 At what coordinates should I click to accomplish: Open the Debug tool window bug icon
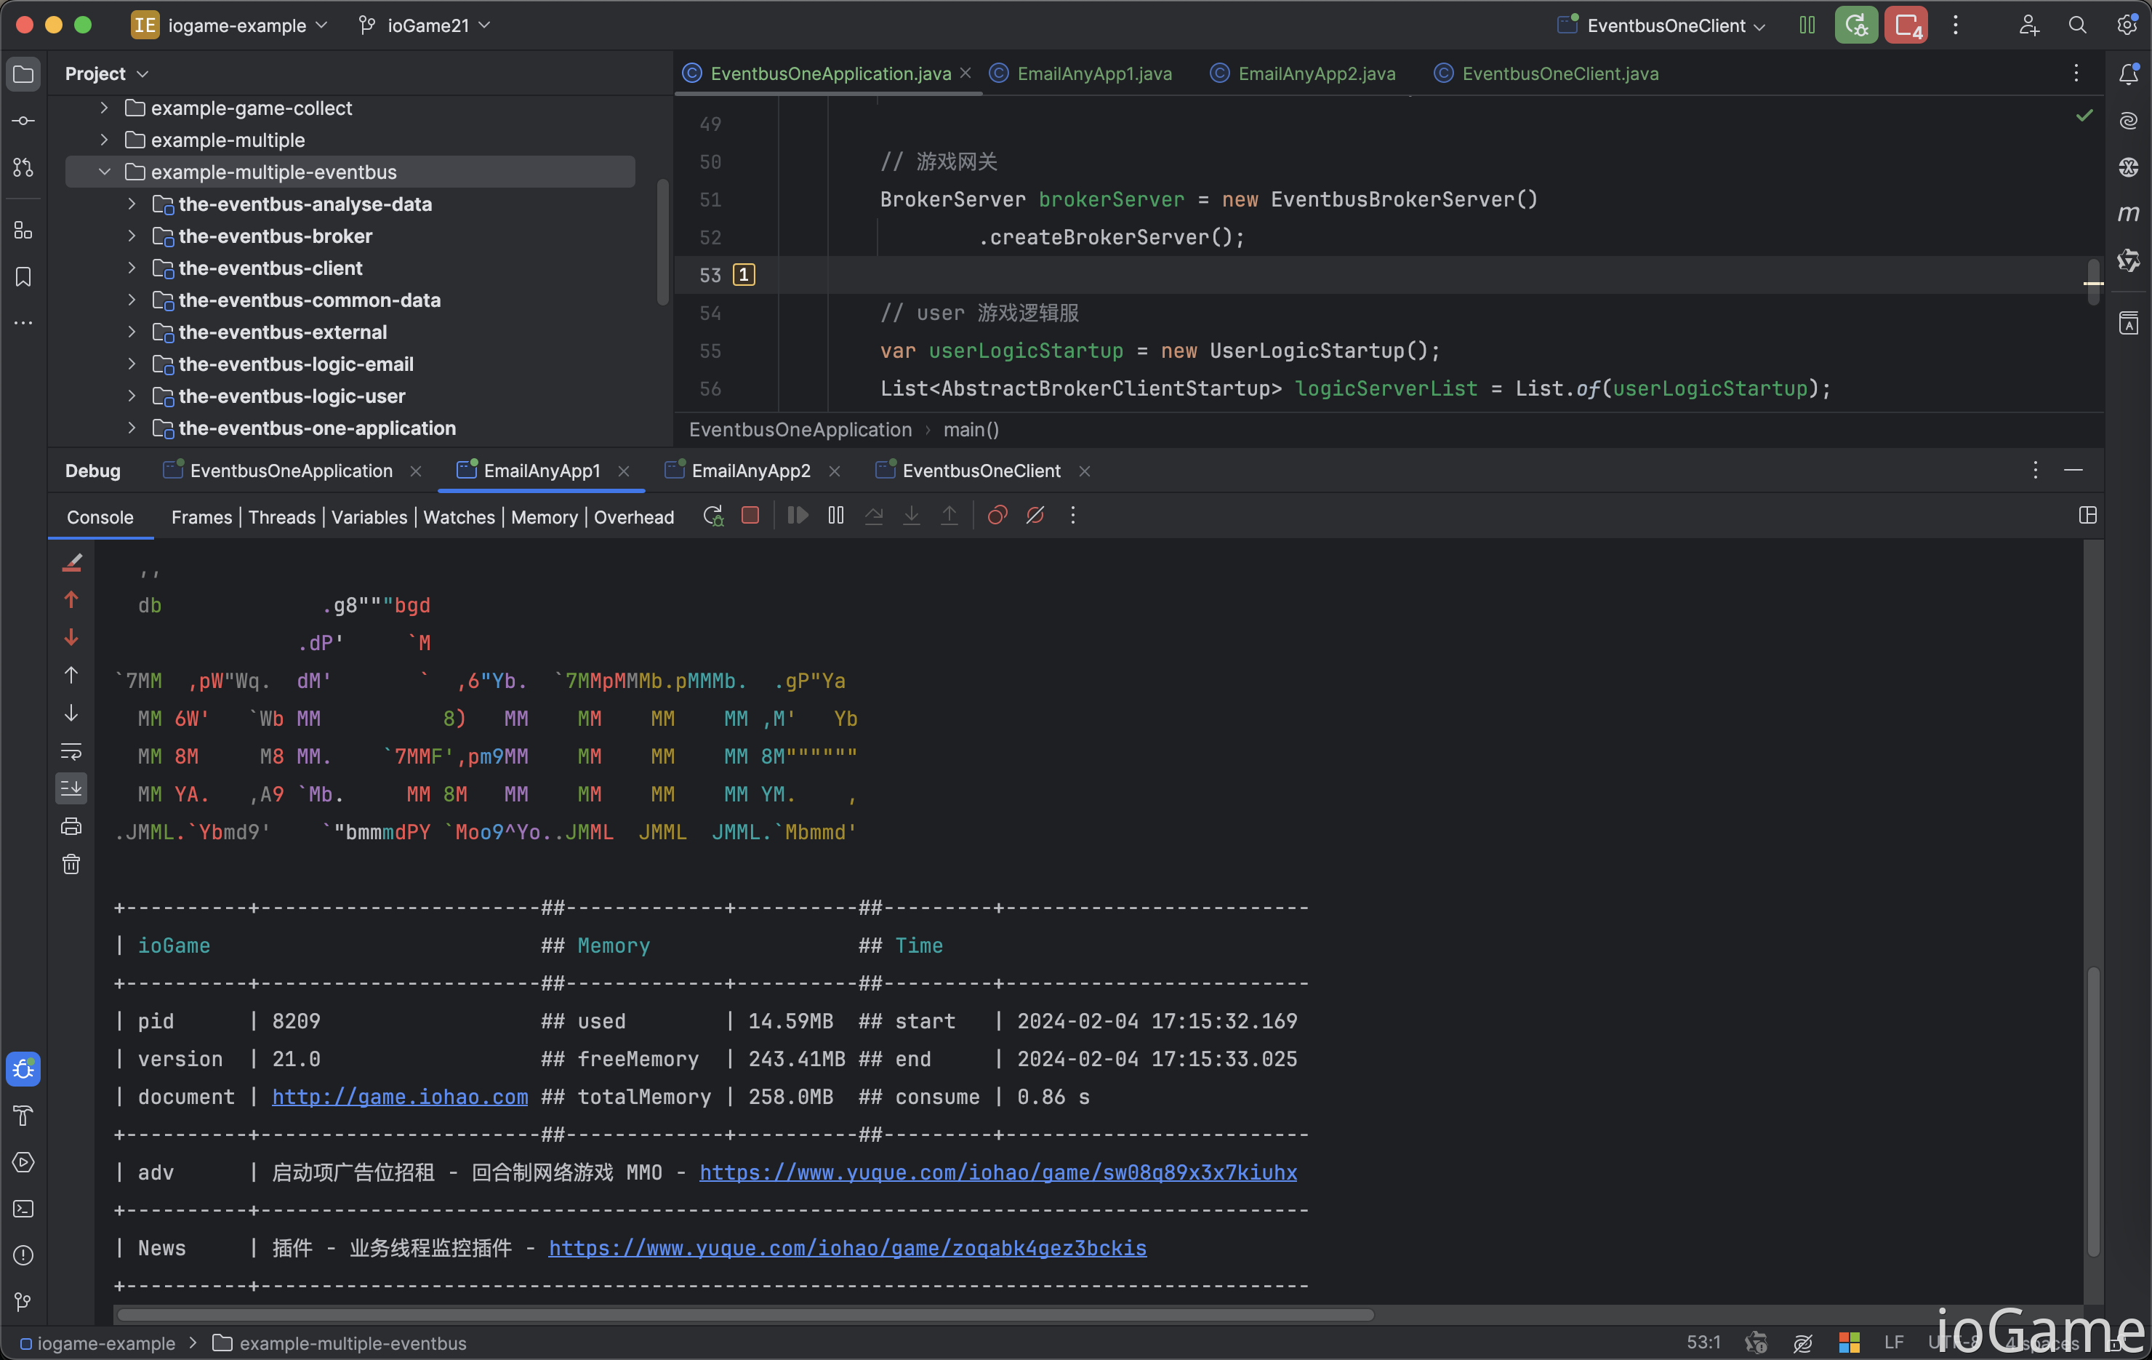(23, 1069)
